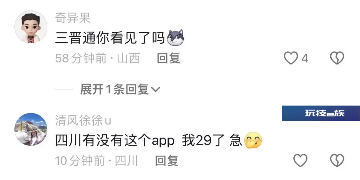This screenshot has height=180, width=360.
Task: Click the 58分钟前 · 山西 timestamp
Action: tap(97, 58)
